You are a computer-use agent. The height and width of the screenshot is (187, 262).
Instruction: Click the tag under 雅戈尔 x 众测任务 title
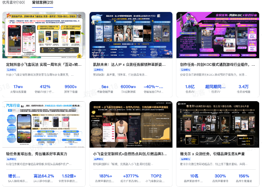click(x=185, y=159)
